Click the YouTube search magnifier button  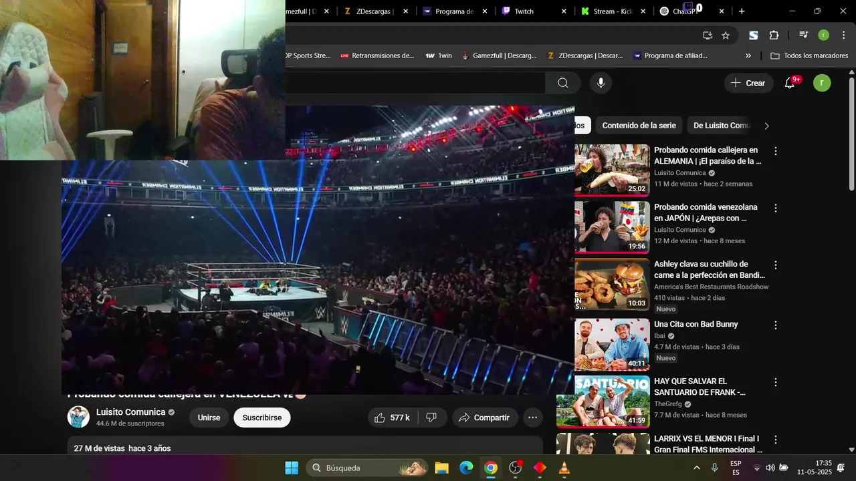[563, 83]
